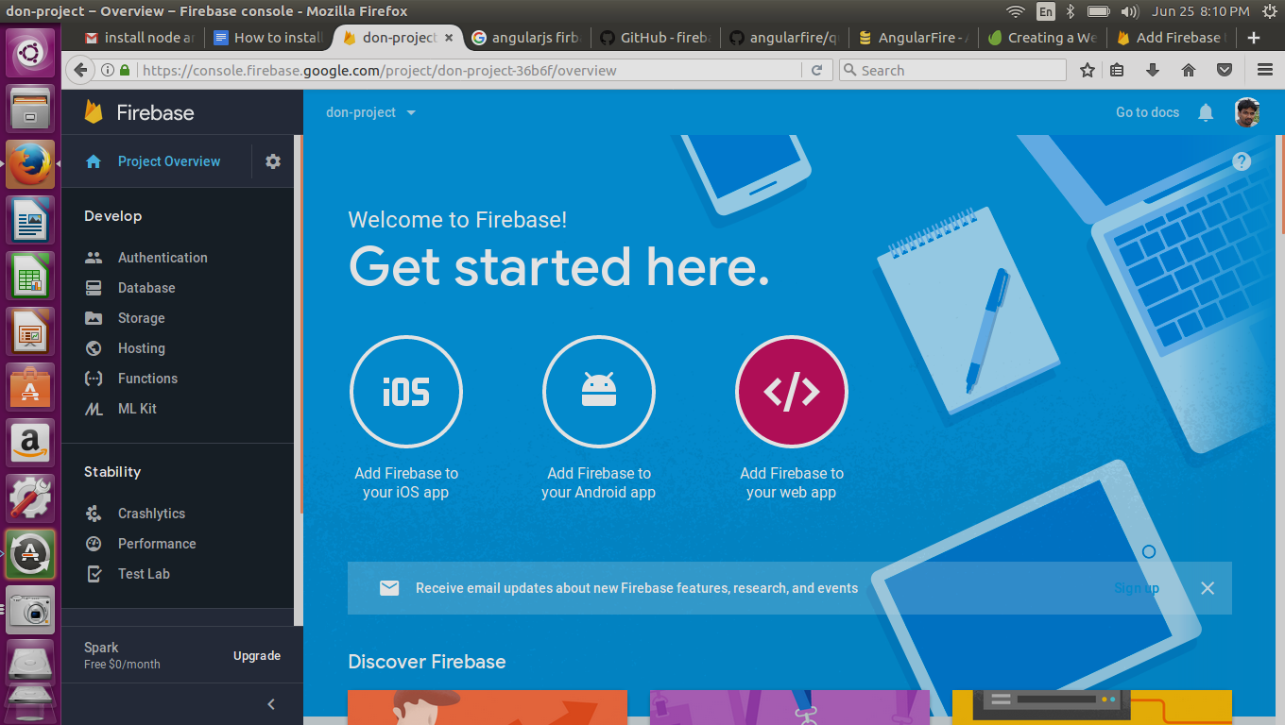Viewport: 1285px width, 725px height.
Task: Switch to 'Add Firebase' tab
Action: click(x=1170, y=38)
